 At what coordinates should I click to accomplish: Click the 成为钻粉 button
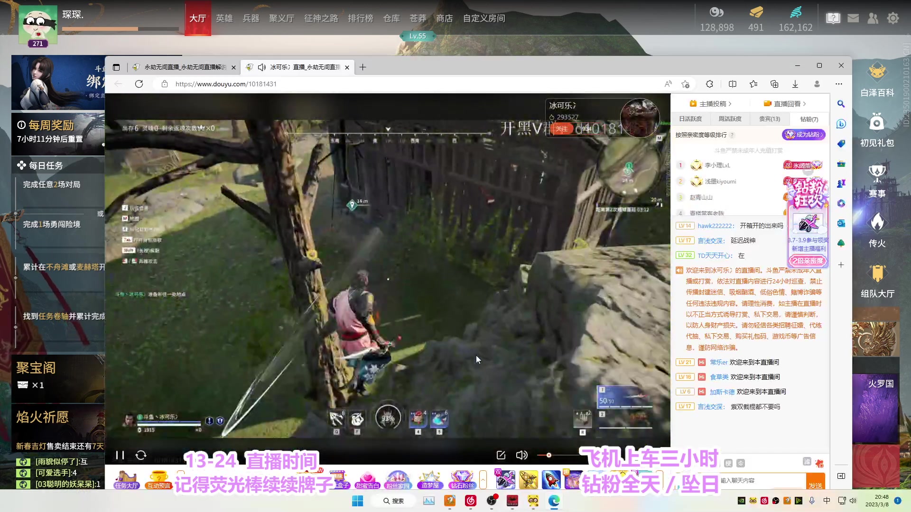point(804,135)
